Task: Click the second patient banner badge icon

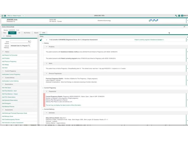Action: [x=153, y=20]
